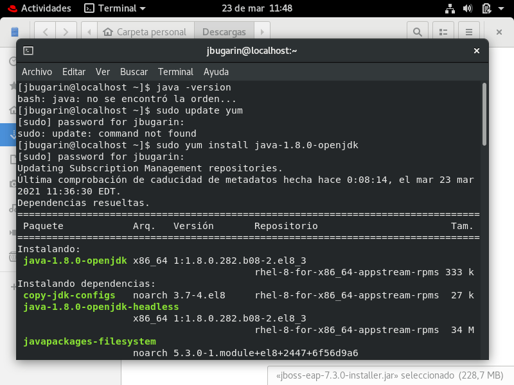
Task: Toggle the search bar in Files
Action: pyautogui.click(x=418, y=31)
